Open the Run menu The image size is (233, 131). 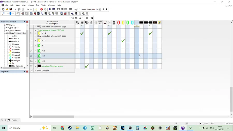tap(38, 5)
